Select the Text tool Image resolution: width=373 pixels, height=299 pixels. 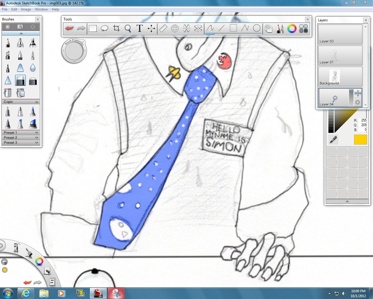140,28
